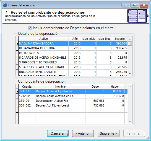This screenshot has width=151, height=141.
Task: Click account 1212001 cell
Action: point(27,96)
